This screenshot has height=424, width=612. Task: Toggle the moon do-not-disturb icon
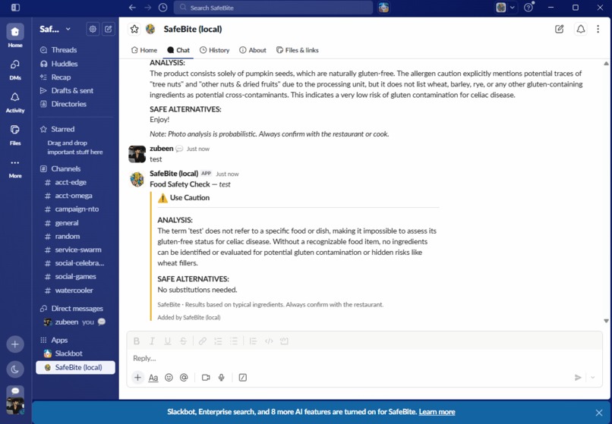pyautogui.click(x=15, y=369)
